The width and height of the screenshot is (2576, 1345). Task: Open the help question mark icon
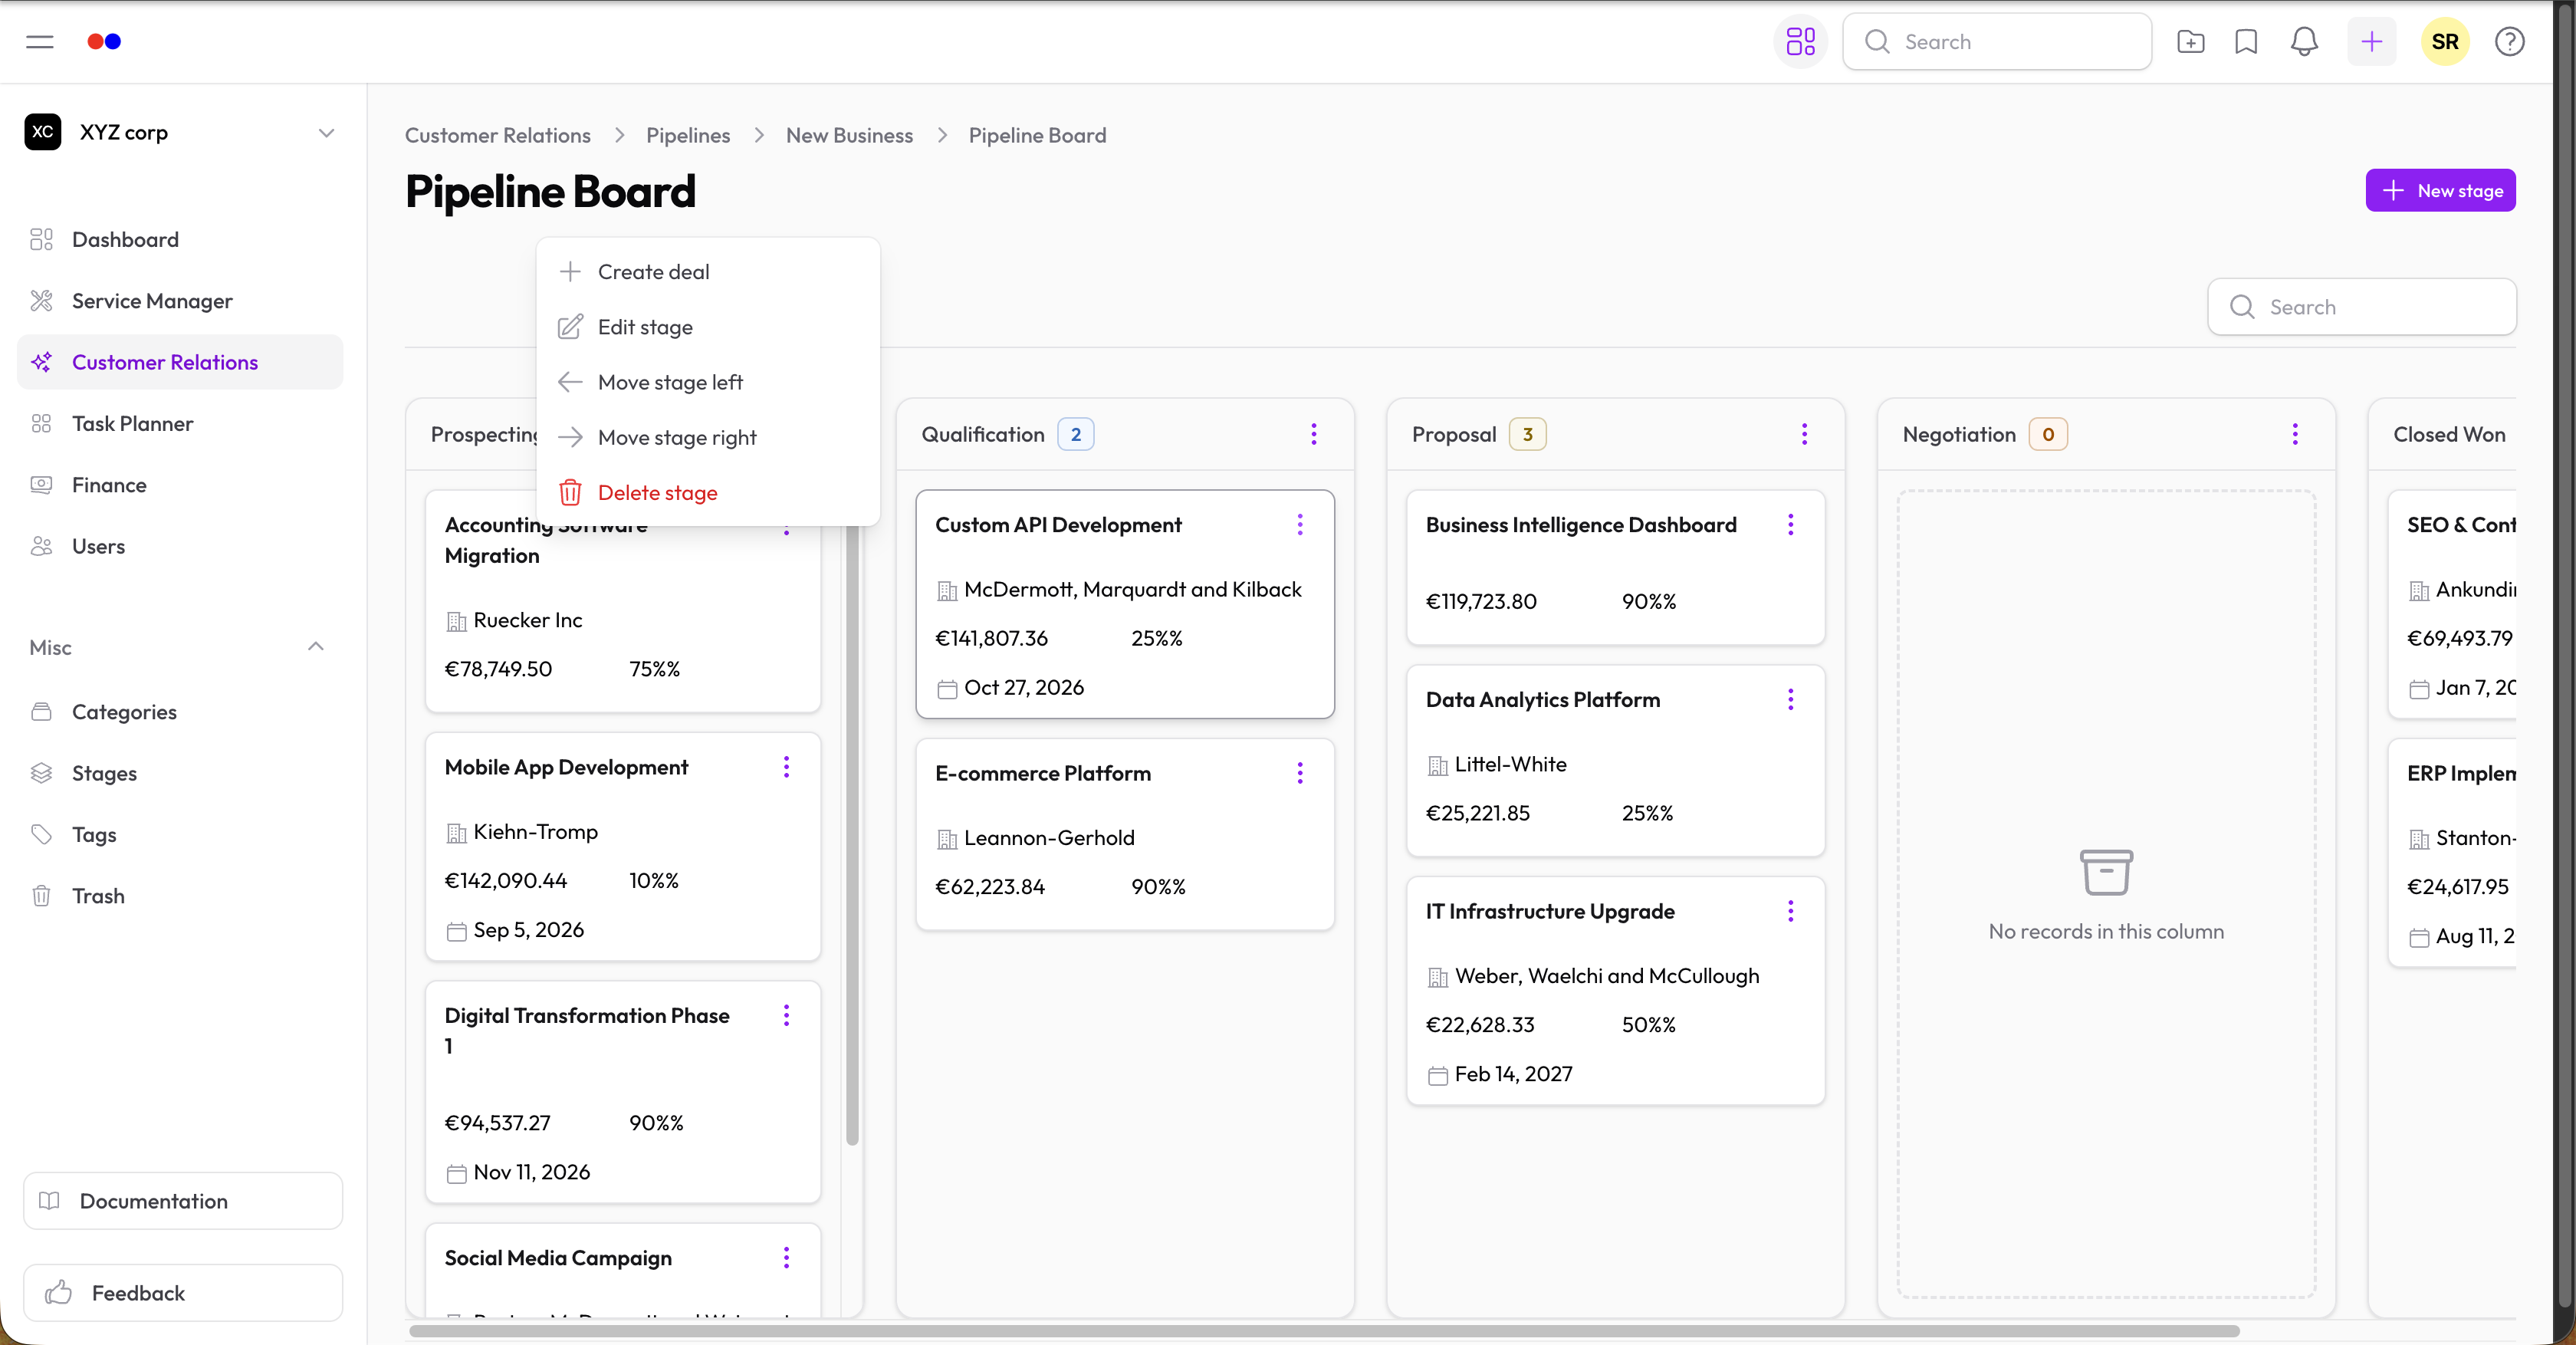point(2509,42)
